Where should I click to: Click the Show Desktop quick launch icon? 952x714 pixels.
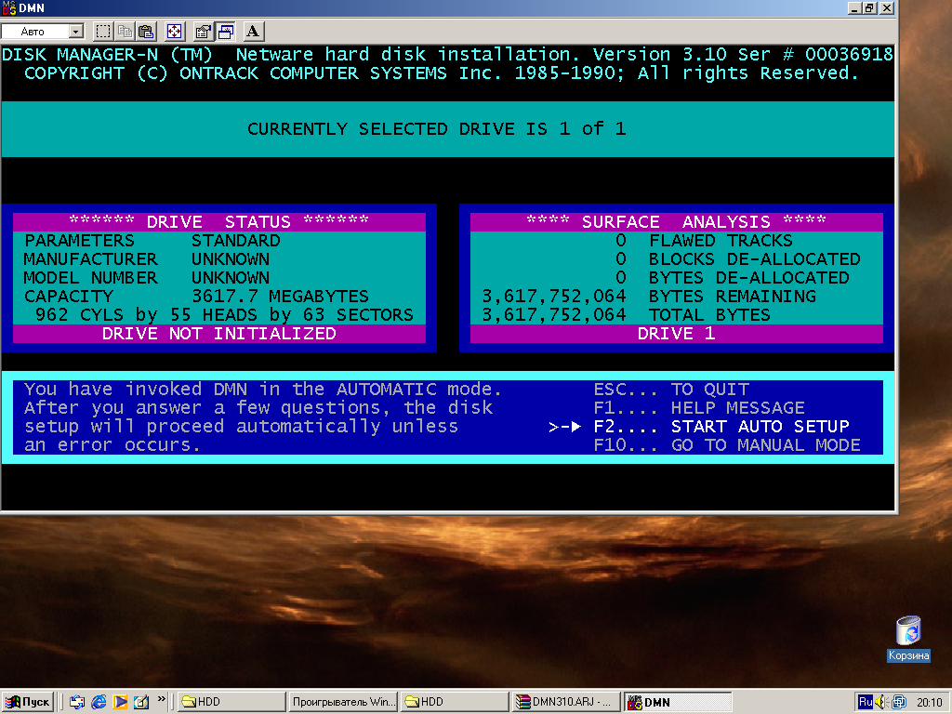(77, 702)
